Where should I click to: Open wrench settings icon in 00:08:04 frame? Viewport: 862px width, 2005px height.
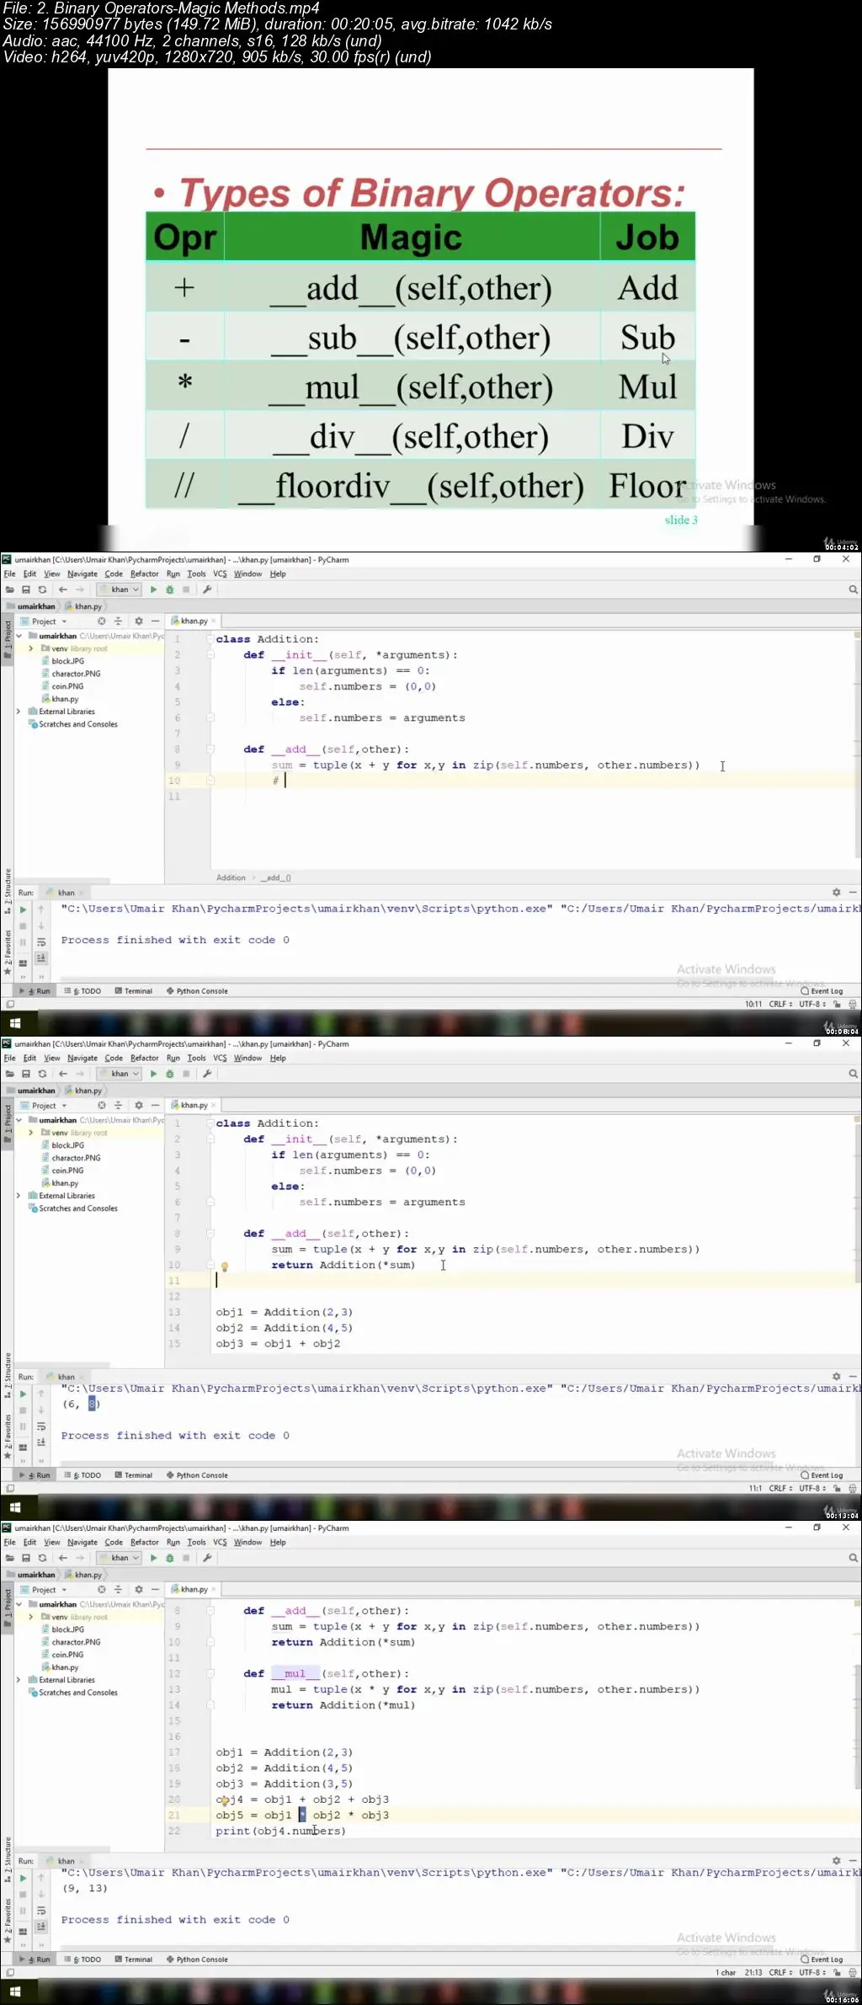(207, 589)
